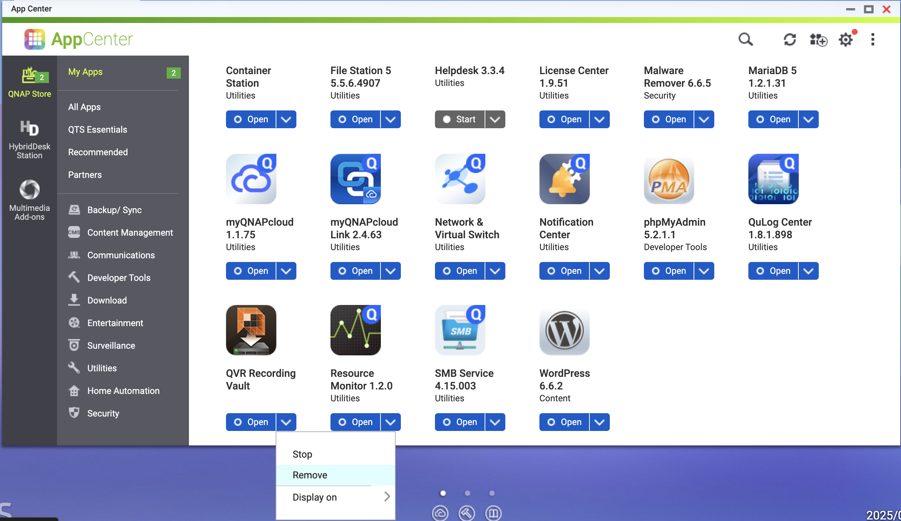Refresh the app list

790,39
